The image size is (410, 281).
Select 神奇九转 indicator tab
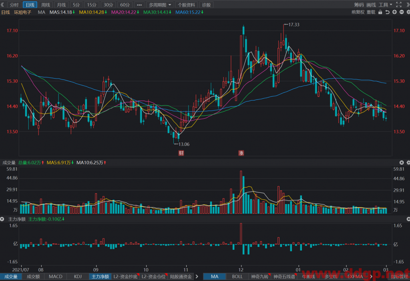click(x=259, y=277)
